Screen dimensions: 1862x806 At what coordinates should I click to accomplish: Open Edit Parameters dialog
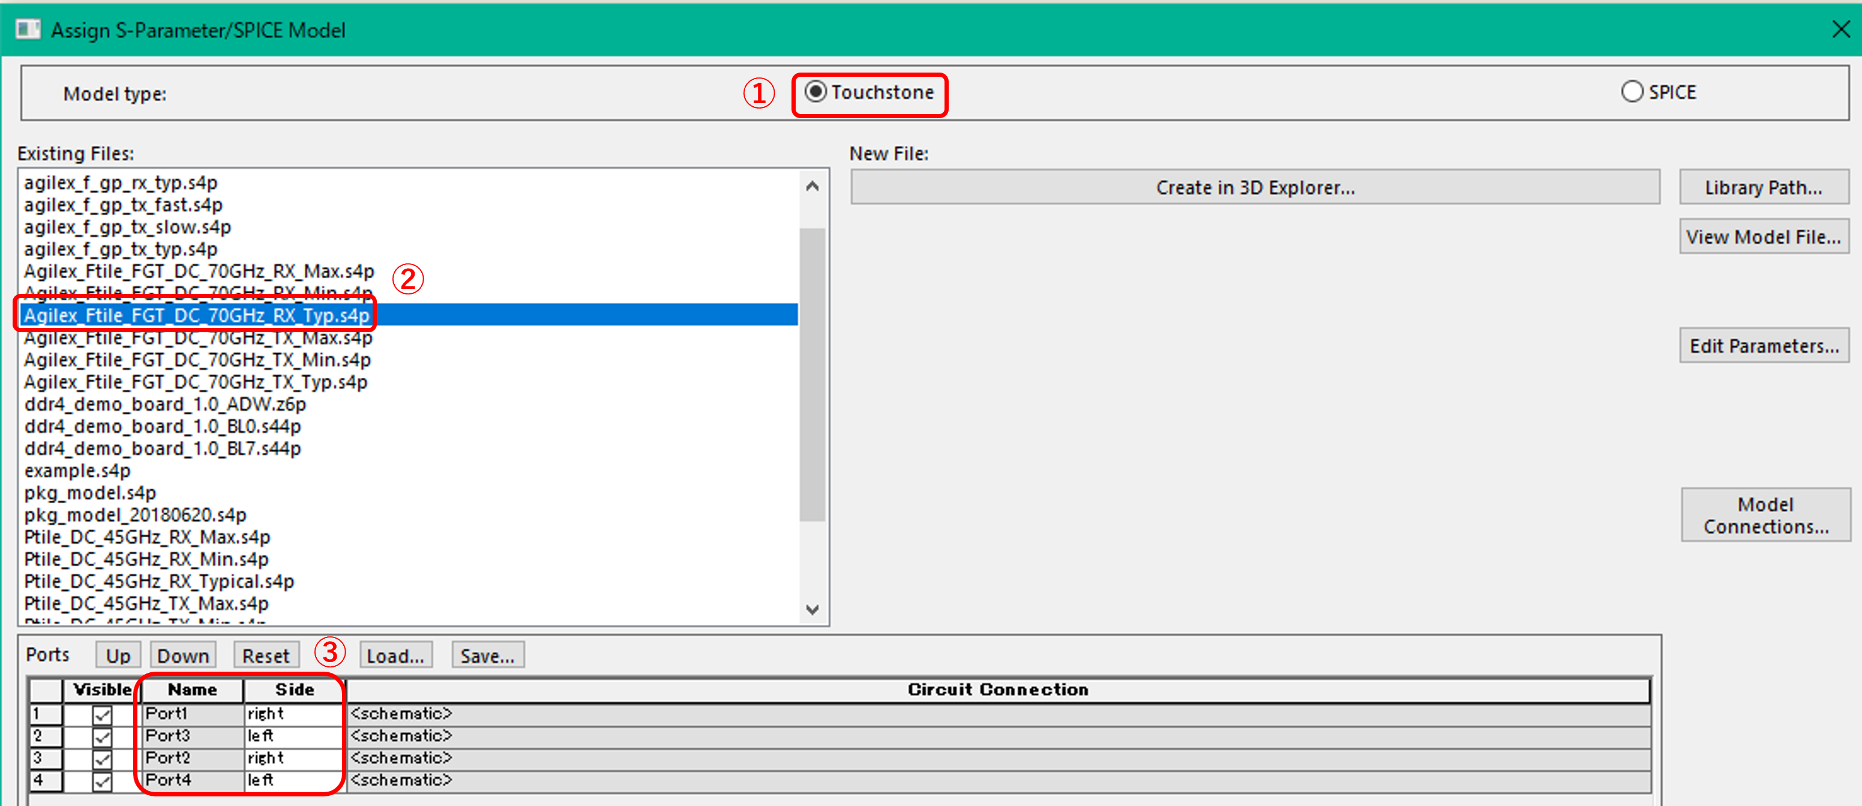[1764, 346]
